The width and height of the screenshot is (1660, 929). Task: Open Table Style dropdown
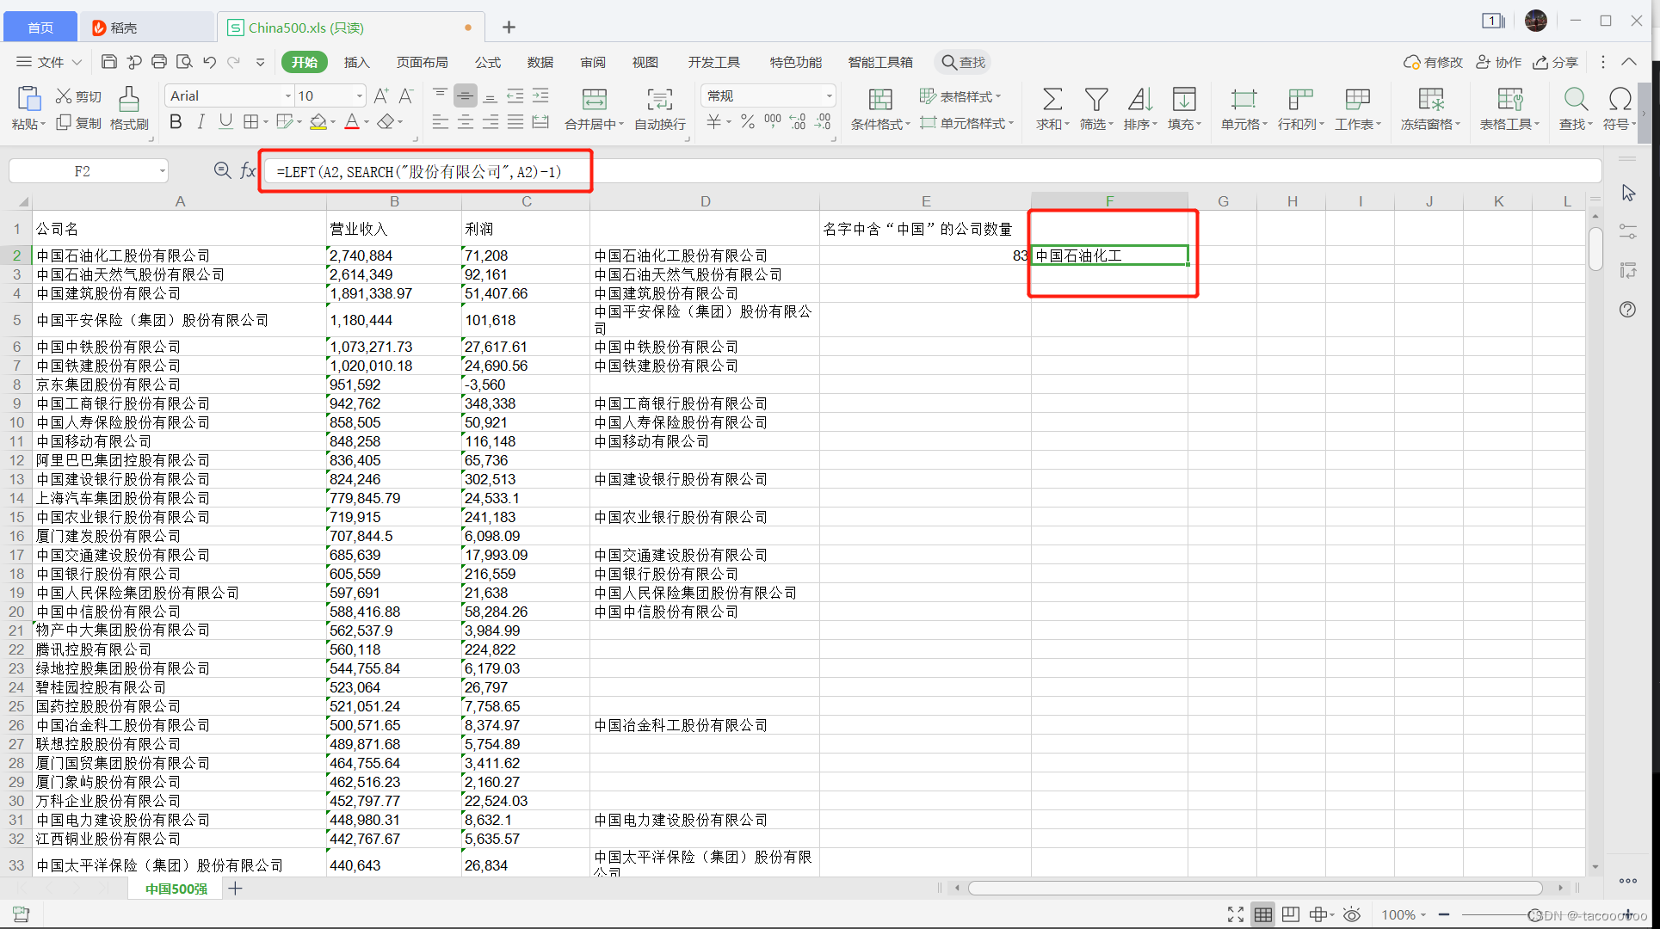960,96
